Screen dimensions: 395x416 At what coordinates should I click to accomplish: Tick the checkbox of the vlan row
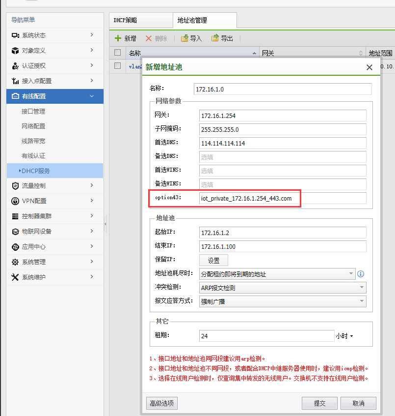pyautogui.click(x=118, y=65)
